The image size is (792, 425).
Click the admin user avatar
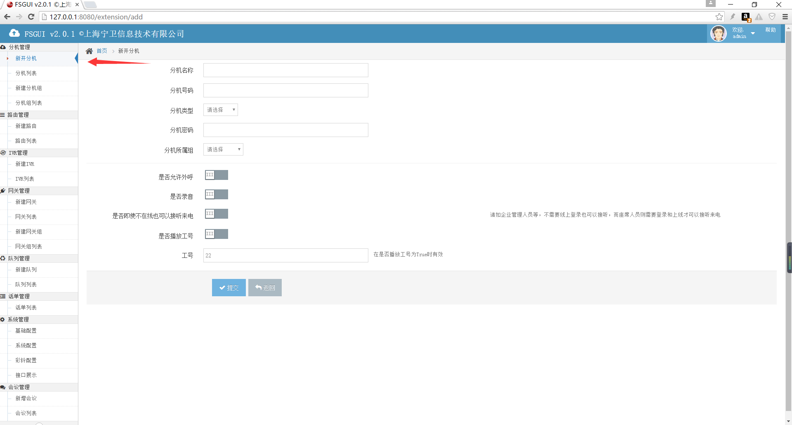718,33
